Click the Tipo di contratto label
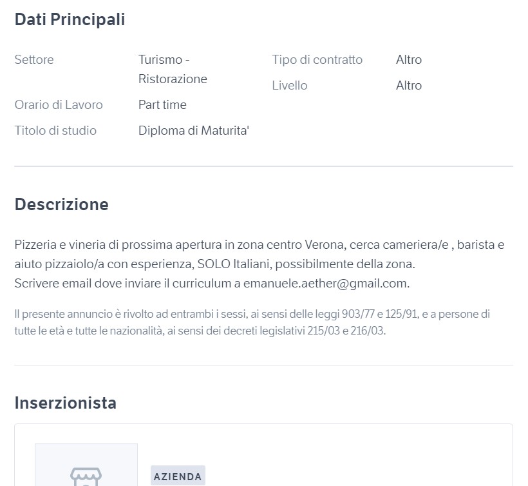The width and height of the screenshot is (528, 486). coord(317,60)
